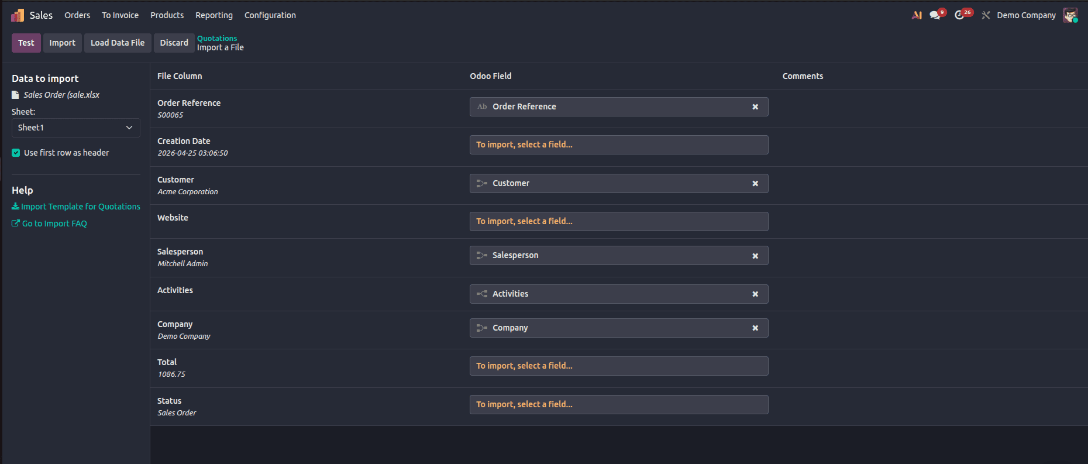1088x464 pixels.
Task: Click the File Column header
Action: pyautogui.click(x=180, y=76)
